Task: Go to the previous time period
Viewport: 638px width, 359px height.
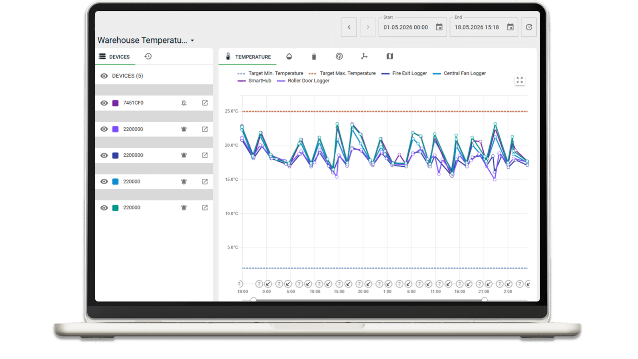Action: coord(349,27)
